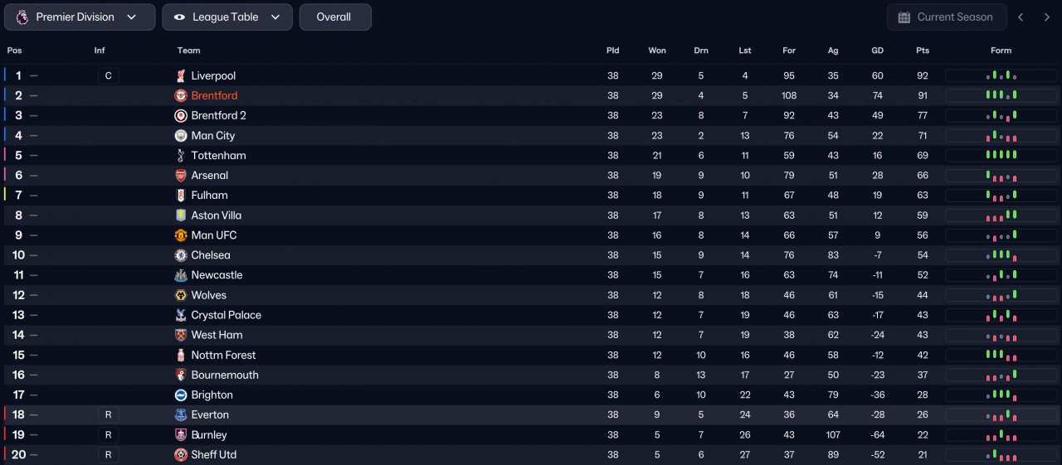
Task: Open the League Table view dropdown
Action: (x=227, y=17)
